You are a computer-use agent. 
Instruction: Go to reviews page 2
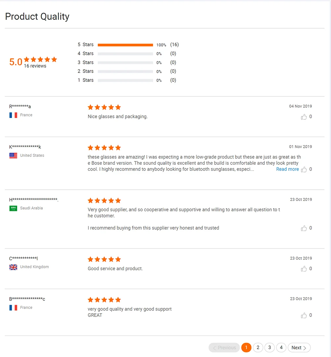click(258, 347)
